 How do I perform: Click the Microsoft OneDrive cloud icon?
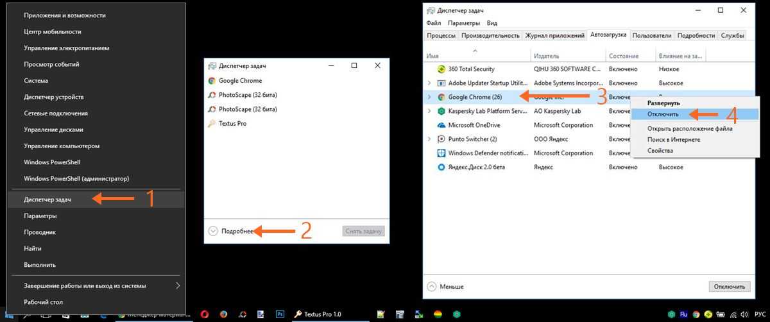pos(441,125)
